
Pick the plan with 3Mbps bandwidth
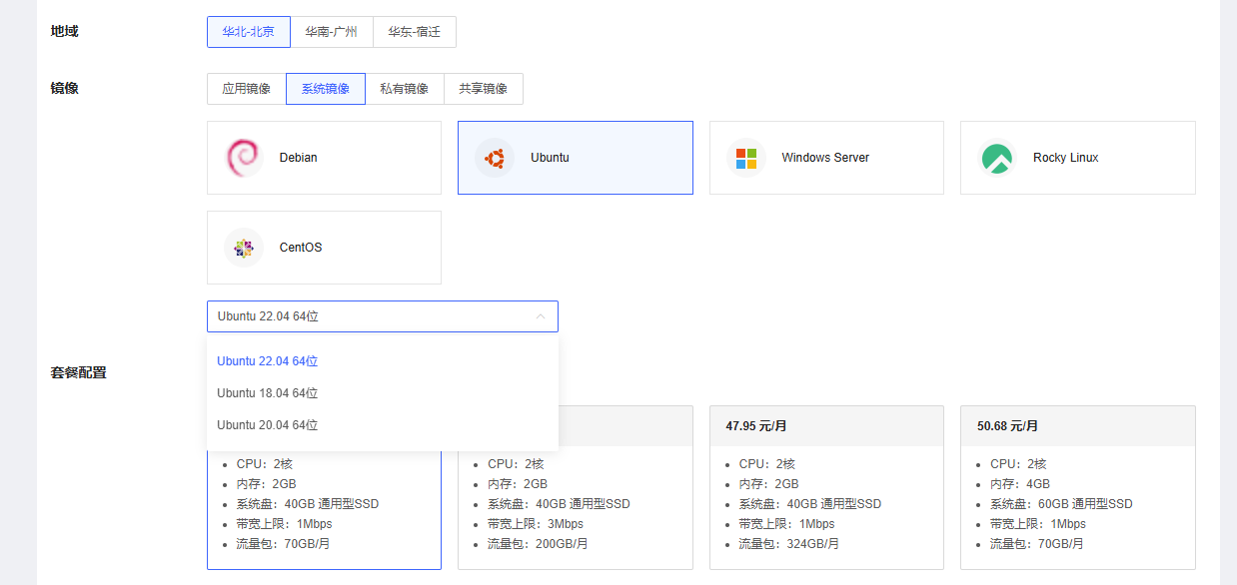coord(576,487)
